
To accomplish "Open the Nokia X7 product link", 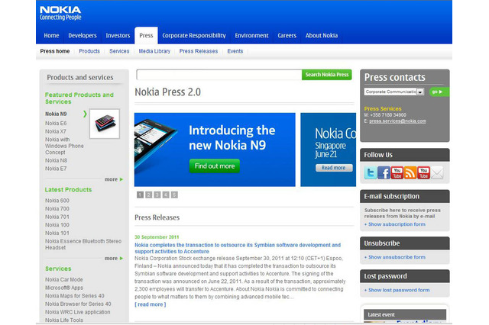I will (x=56, y=131).
